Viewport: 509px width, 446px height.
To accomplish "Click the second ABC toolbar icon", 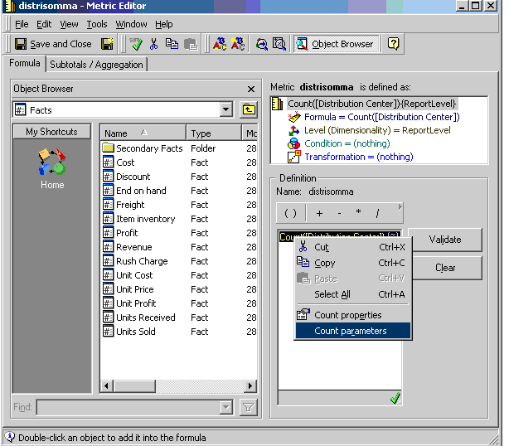I will pos(238,44).
